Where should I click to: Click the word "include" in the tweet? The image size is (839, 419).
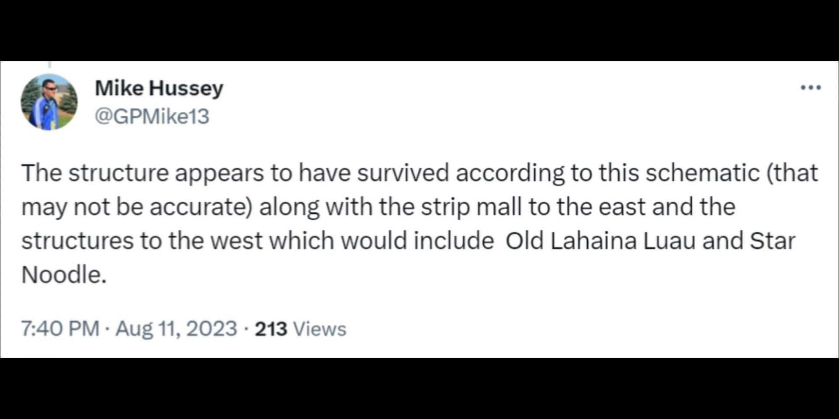point(454,240)
